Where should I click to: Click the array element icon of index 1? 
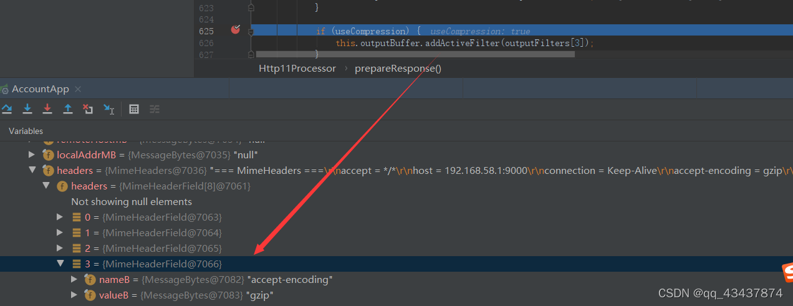(77, 232)
